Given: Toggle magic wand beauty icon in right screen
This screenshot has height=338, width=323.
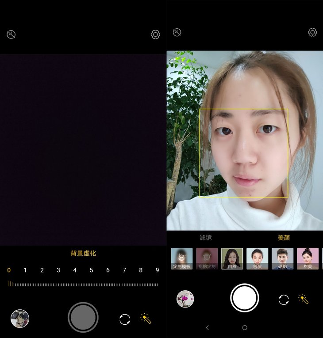Looking at the screenshot, I should click(304, 299).
